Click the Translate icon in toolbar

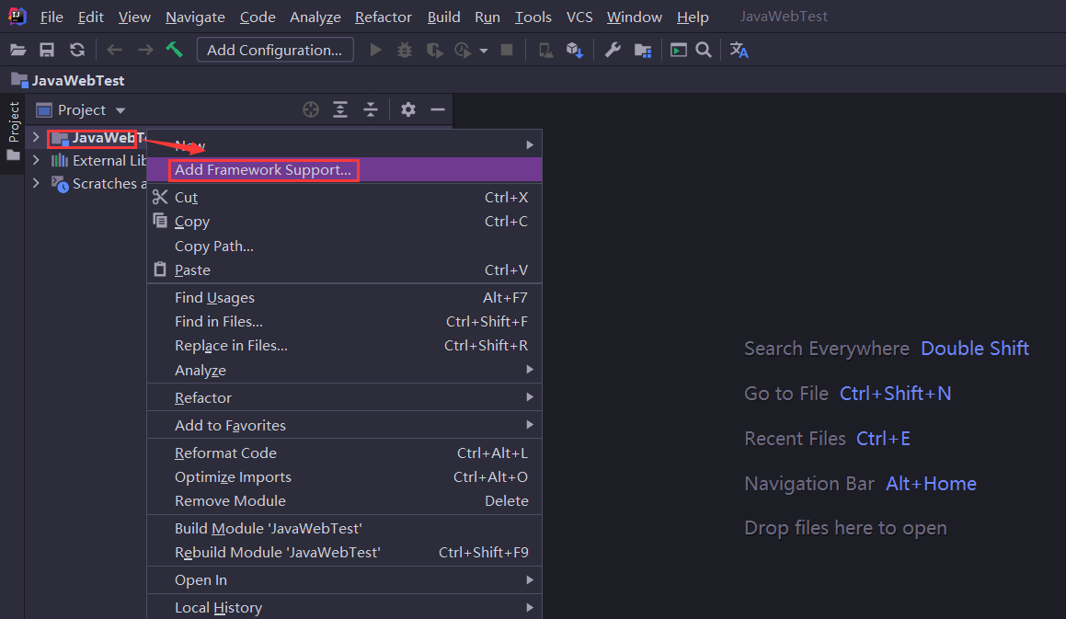coord(739,51)
